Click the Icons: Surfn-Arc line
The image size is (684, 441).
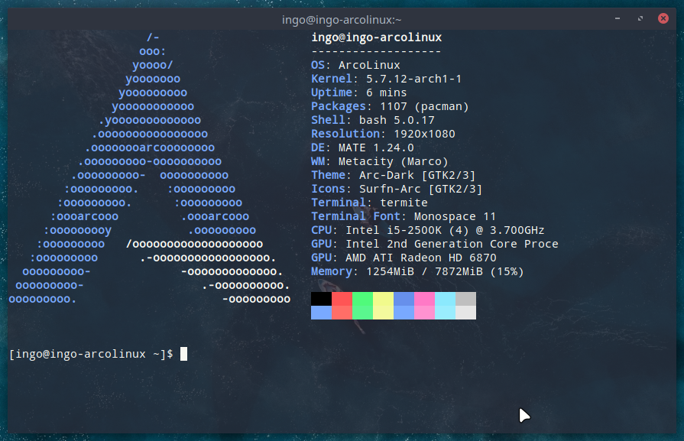(397, 189)
